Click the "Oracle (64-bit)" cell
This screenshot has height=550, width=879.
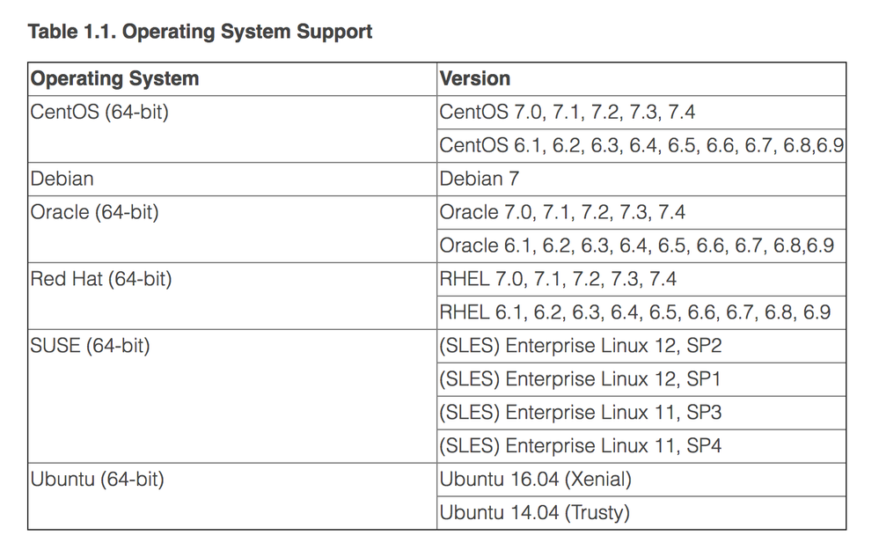coord(95,212)
